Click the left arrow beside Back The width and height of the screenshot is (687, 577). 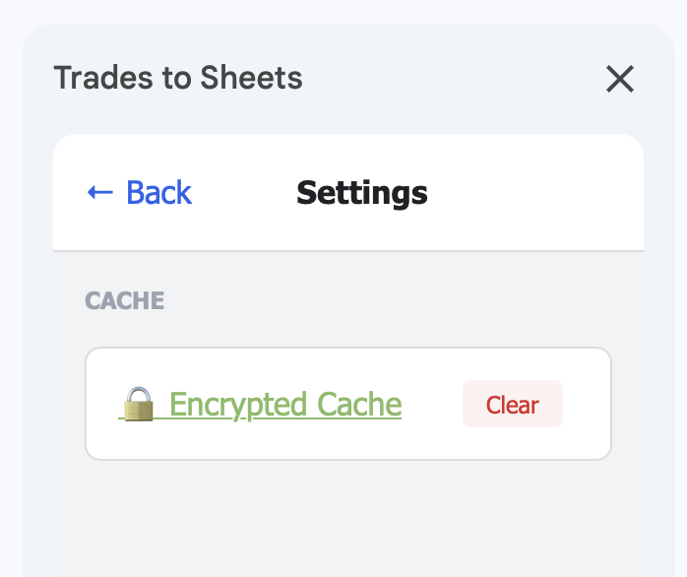[100, 192]
